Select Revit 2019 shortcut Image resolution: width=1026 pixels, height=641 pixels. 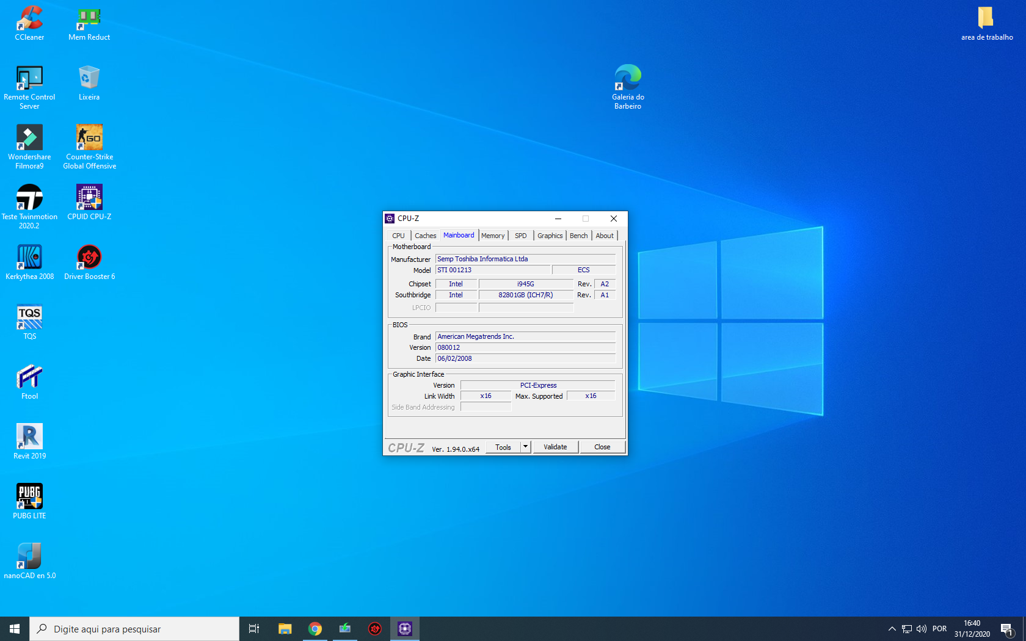[29, 442]
